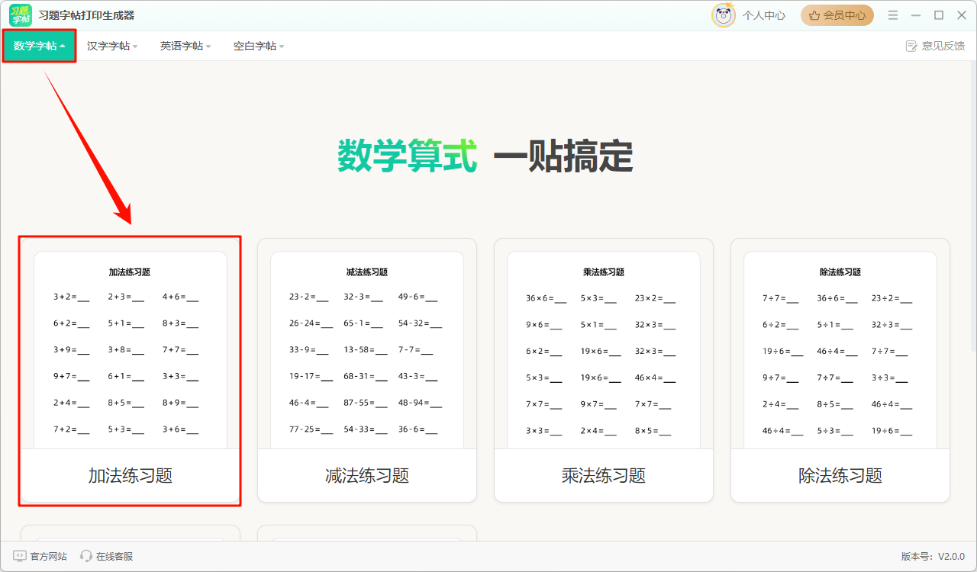This screenshot has width=977, height=572.
Task: Click the 在线客服 headset icon
Action: click(x=86, y=557)
